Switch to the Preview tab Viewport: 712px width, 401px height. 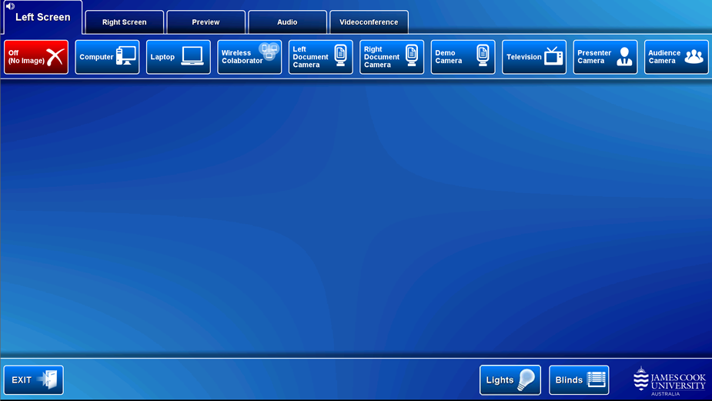tap(206, 22)
